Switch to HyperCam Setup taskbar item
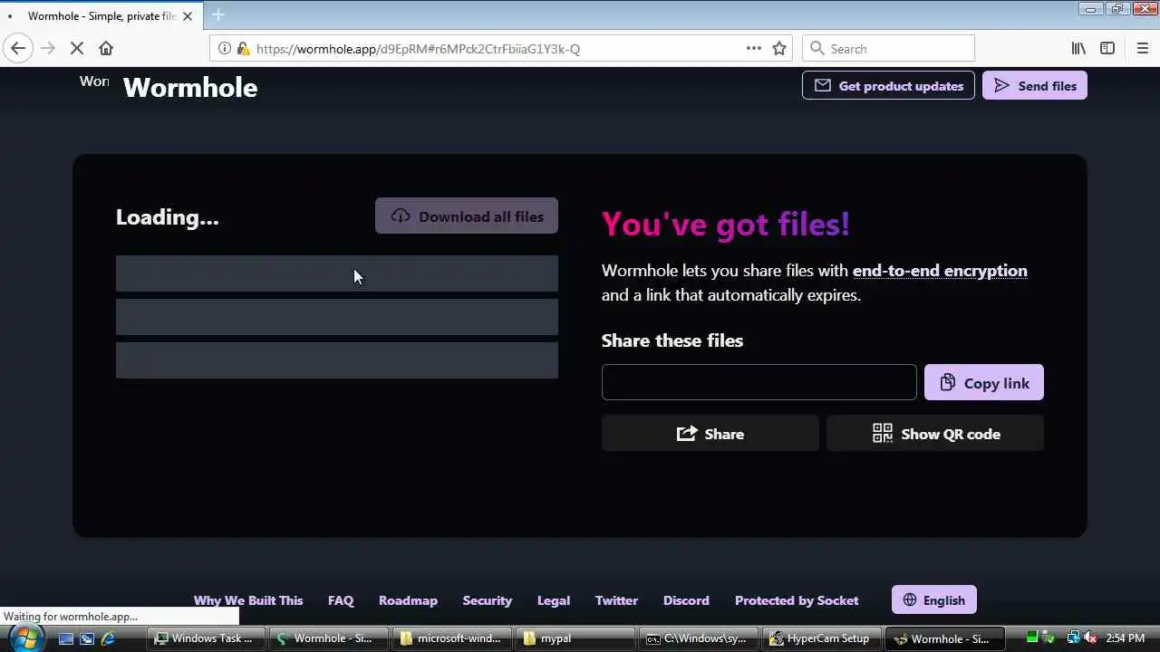The image size is (1160, 652). point(821,638)
